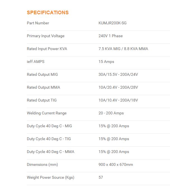Select the Duty Cycle 40 Deg C - MIG label

pyautogui.click(x=49, y=126)
